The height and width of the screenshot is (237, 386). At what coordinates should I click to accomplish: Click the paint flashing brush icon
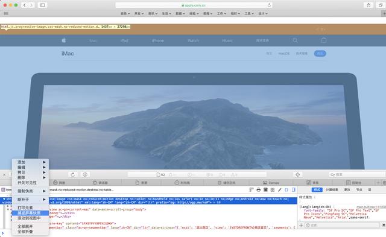[280, 190]
